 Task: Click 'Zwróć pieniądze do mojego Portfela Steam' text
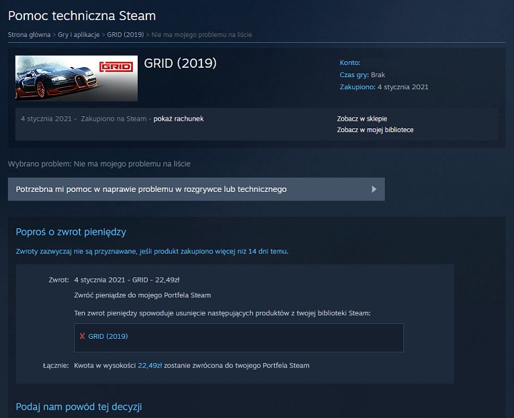(142, 295)
